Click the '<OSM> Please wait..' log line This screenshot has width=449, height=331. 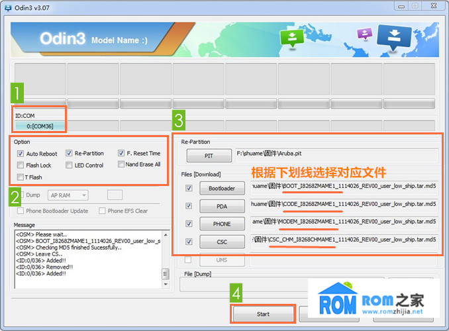click(x=42, y=234)
